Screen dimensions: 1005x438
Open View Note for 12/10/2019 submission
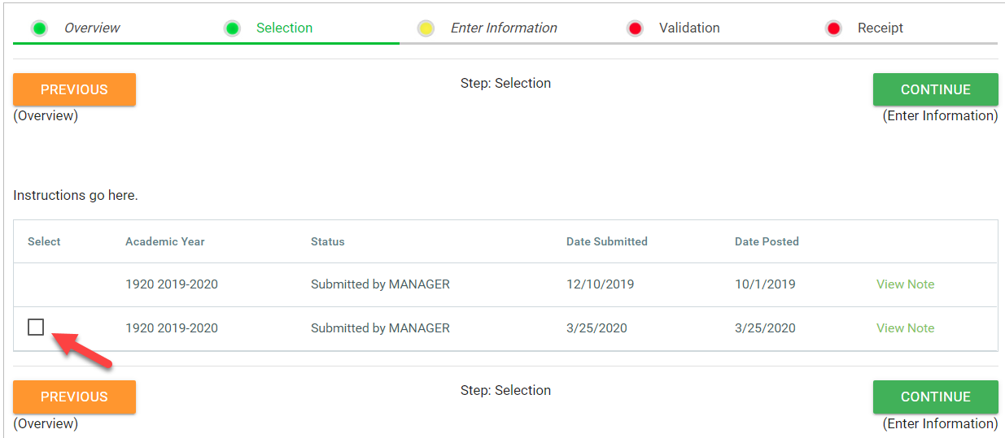click(905, 284)
